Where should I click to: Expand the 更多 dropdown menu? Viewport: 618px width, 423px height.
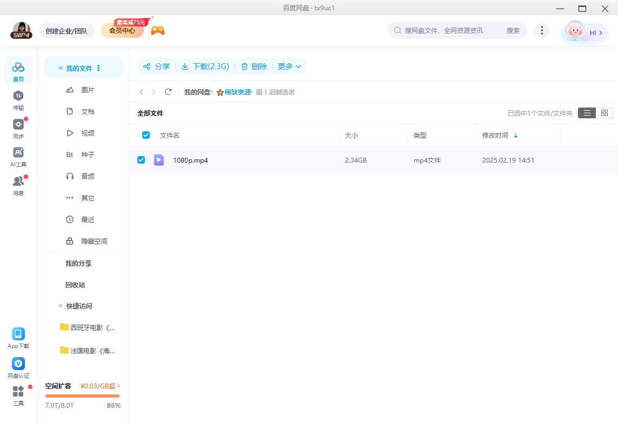pyautogui.click(x=289, y=66)
